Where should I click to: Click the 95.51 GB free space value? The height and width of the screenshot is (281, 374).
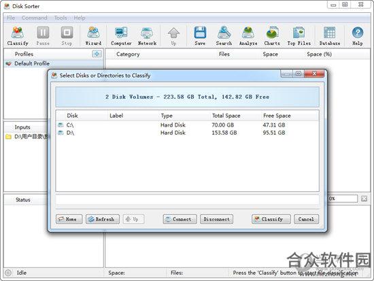(274, 133)
